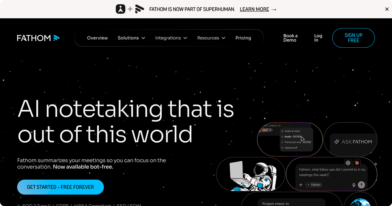This screenshot has height=206, width=392.
Task: Click the chat prompt text field
Action: tap(332, 172)
